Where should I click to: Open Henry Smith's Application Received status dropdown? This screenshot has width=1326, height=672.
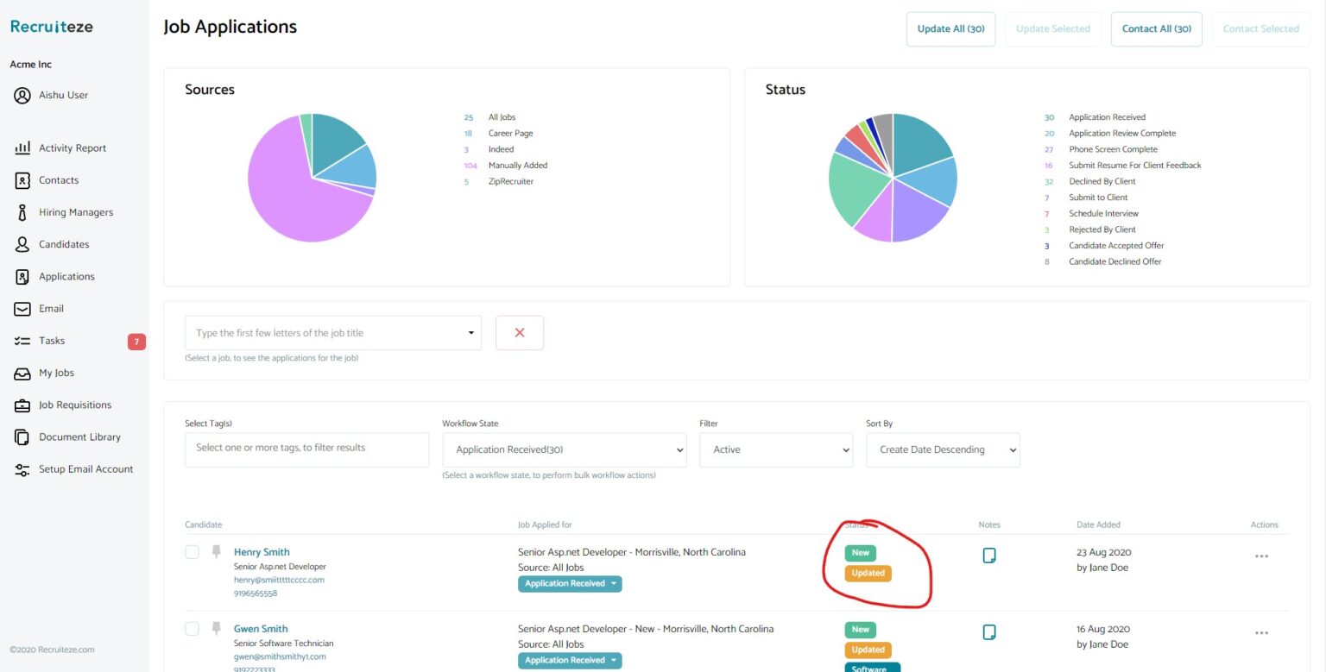tap(570, 584)
